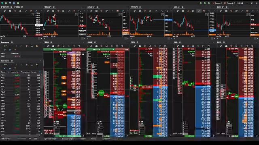259x145 pixels.
Task: Expand the fourth chart panel header dropdown arrow
Action: (x=170, y=7)
